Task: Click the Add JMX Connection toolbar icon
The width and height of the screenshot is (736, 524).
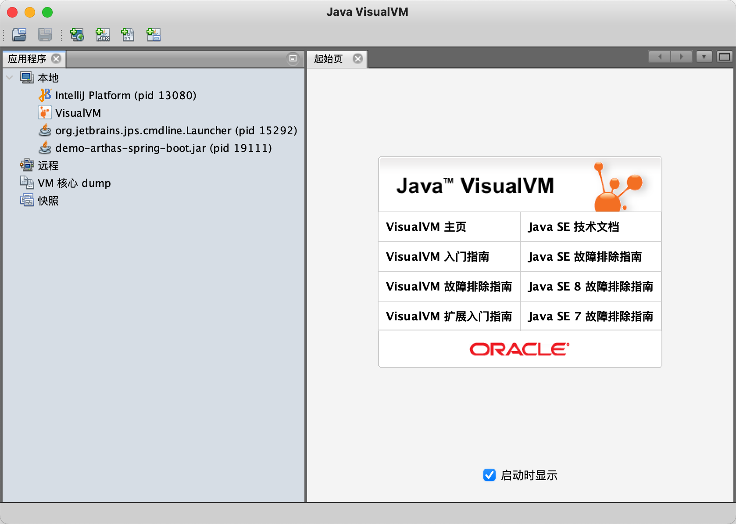Action: click(x=103, y=35)
